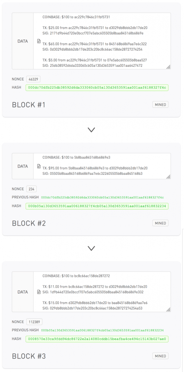Click the chevron arrow between Block #2 and #3

[x=91, y=248]
